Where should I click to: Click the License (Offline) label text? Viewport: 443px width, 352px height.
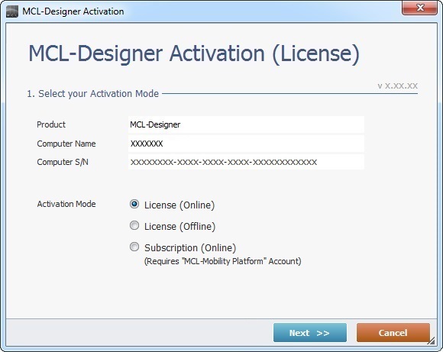click(180, 227)
